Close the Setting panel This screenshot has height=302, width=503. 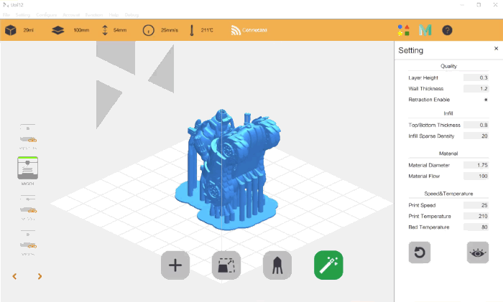click(x=496, y=48)
